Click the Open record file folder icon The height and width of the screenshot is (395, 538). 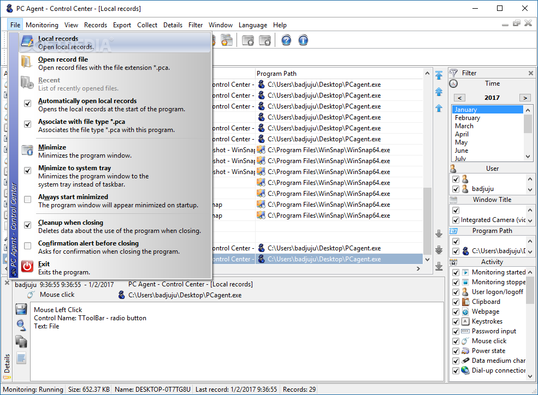pyautogui.click(x=26, y=62)
